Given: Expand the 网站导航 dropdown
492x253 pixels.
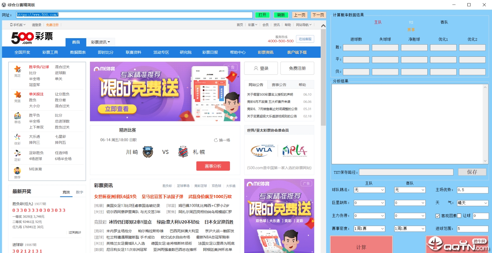Looking at the screenshot, I should 304,25.
